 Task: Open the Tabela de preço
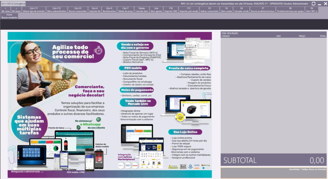coord(126,10)
